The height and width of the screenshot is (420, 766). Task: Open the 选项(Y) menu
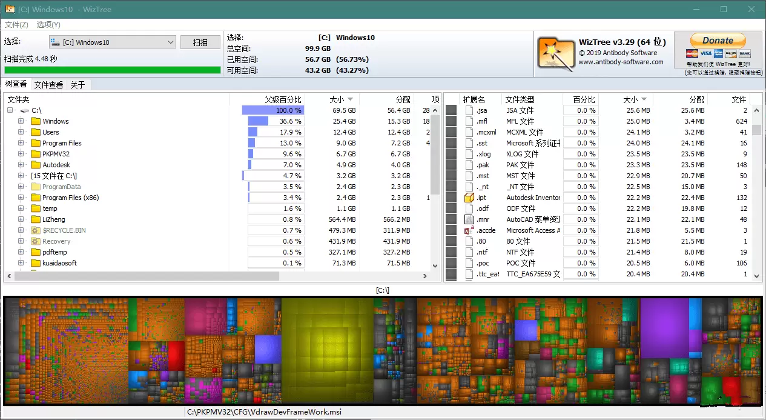(48, 25)
